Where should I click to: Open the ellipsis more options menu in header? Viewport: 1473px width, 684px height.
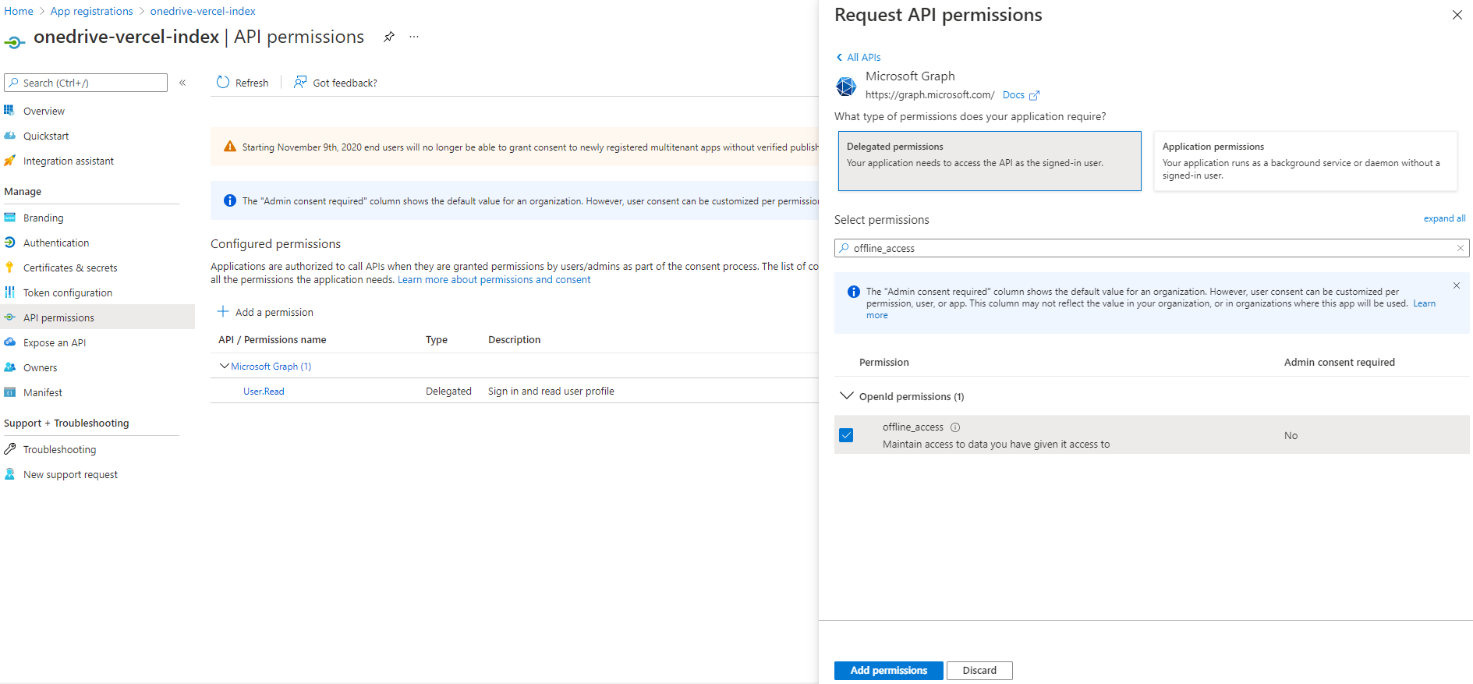(x=414, y=37)
